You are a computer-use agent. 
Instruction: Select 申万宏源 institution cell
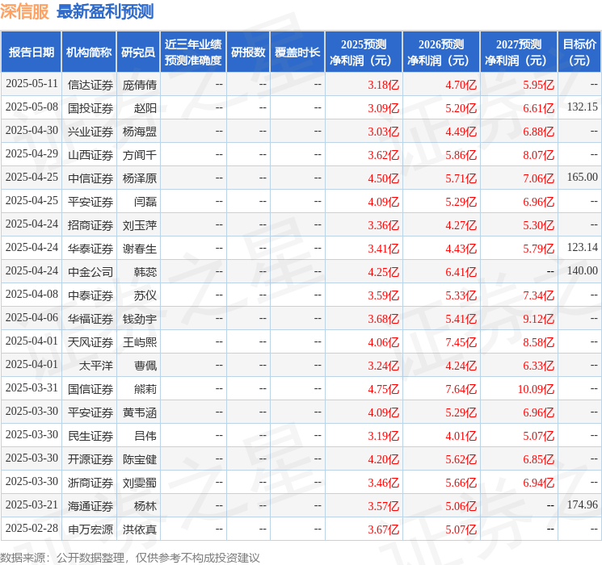click(91, 529)
